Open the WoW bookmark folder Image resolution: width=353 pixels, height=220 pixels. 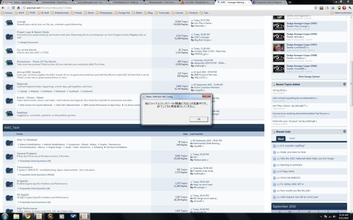pyautogui.click(x=19, y=13)
